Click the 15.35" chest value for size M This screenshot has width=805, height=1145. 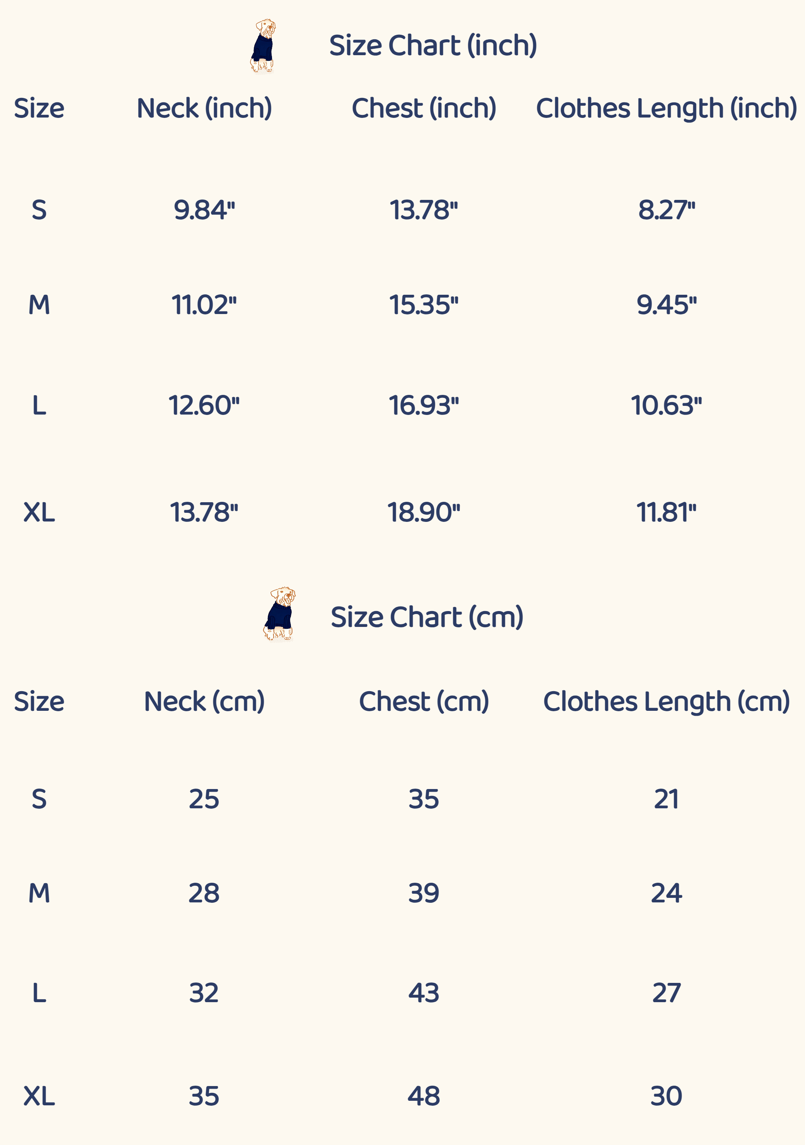click(423, 305)
